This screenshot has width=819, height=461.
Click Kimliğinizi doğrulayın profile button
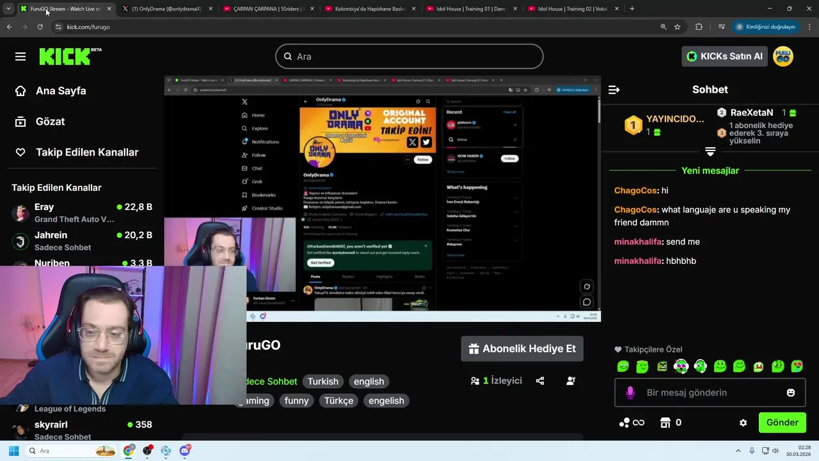click(x=765, y=27)
